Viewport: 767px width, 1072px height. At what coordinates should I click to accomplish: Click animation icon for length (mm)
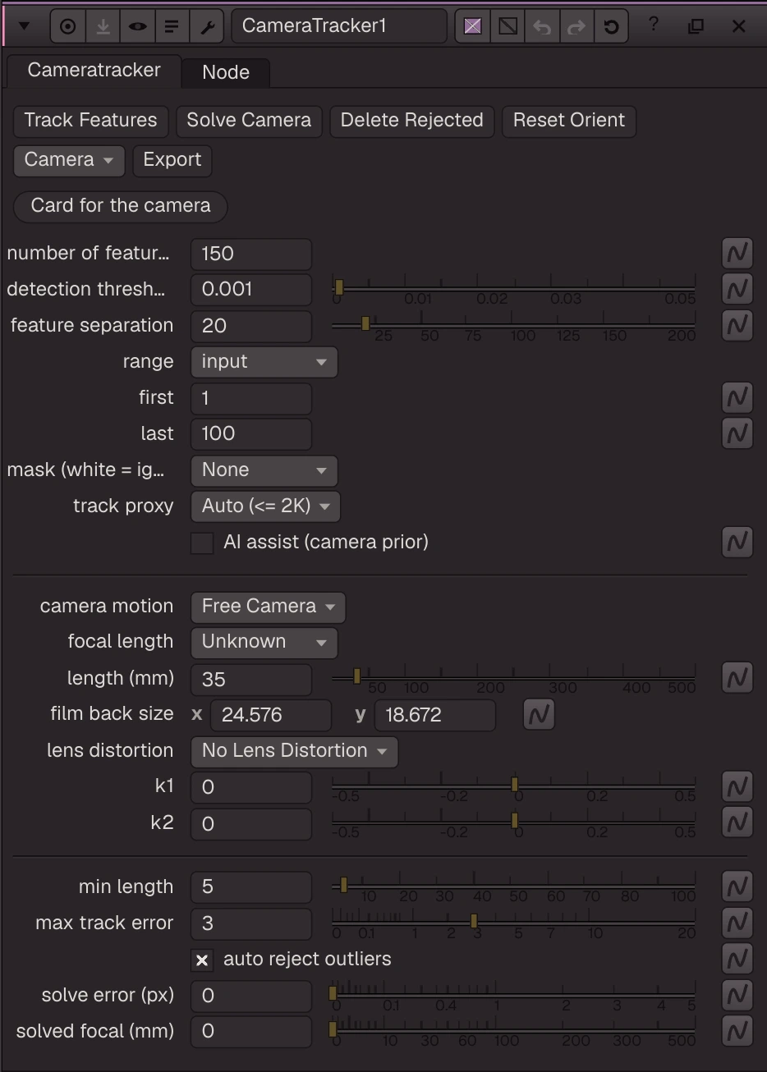click(737, 678)
